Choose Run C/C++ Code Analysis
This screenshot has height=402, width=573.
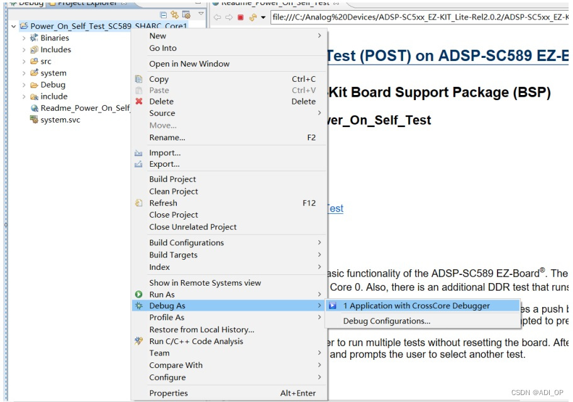pos(229,341)
